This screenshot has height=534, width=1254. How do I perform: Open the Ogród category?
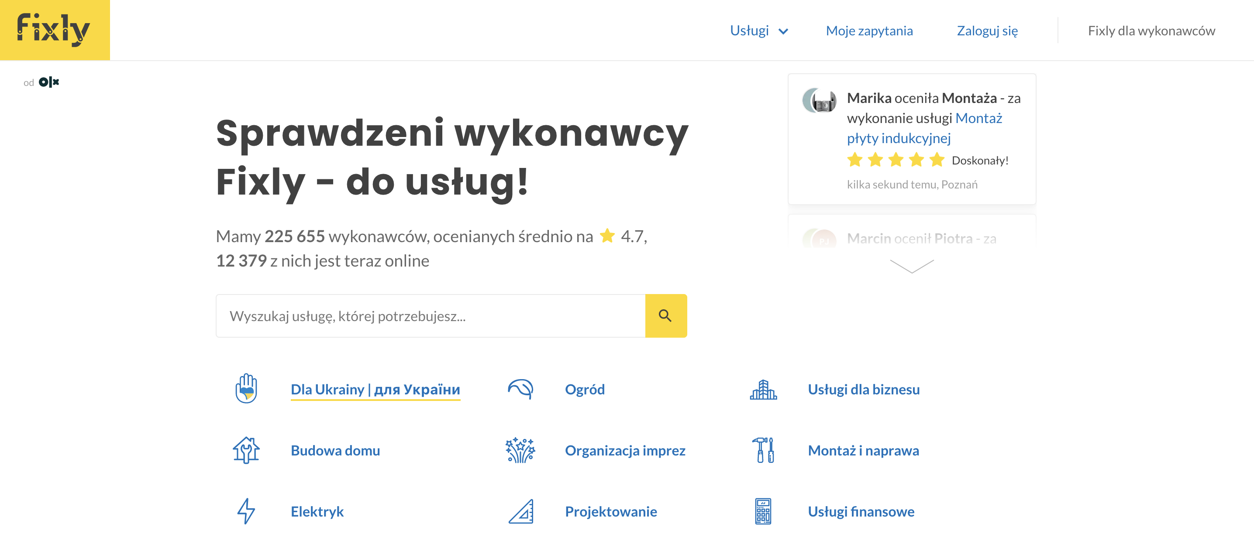tap(585, 389)
